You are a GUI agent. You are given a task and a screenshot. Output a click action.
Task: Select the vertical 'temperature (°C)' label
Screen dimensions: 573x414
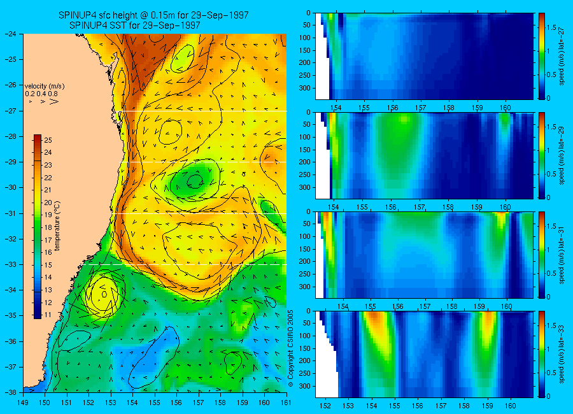click(57, 226)
